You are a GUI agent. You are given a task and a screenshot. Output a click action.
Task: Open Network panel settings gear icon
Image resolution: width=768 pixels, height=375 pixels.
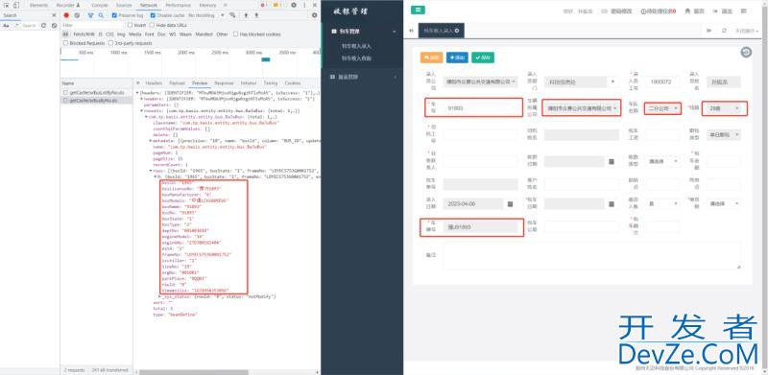(315, 15)
